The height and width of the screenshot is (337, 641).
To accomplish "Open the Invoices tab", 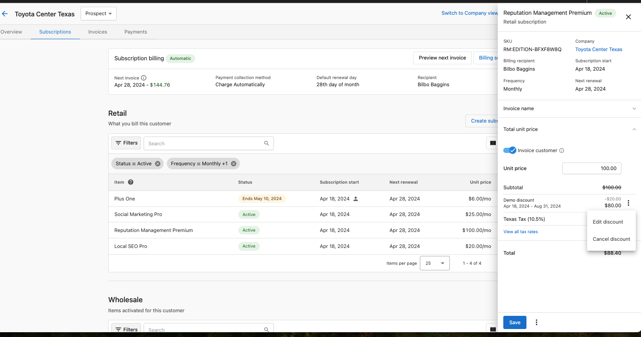I will pos(98,32).
